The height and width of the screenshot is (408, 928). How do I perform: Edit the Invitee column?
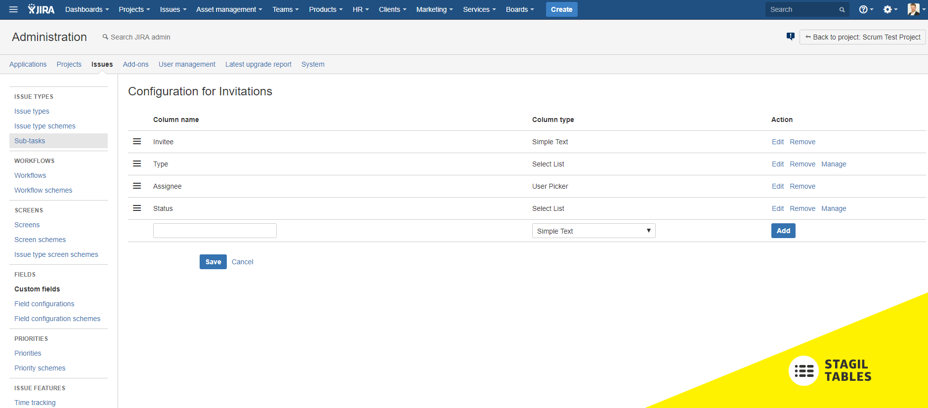778,142
